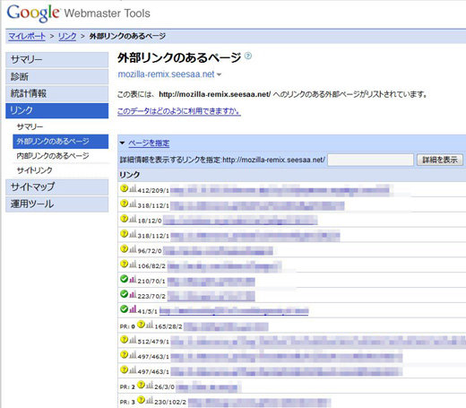Image resolution: width=466 pixels, height=408 pixels.
Task: Click the bar chart icon in the 106/82/2 row
Action: coord(133,264)
